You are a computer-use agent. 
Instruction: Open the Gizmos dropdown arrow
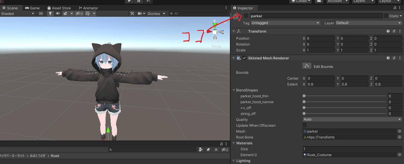tap(164, 13)
